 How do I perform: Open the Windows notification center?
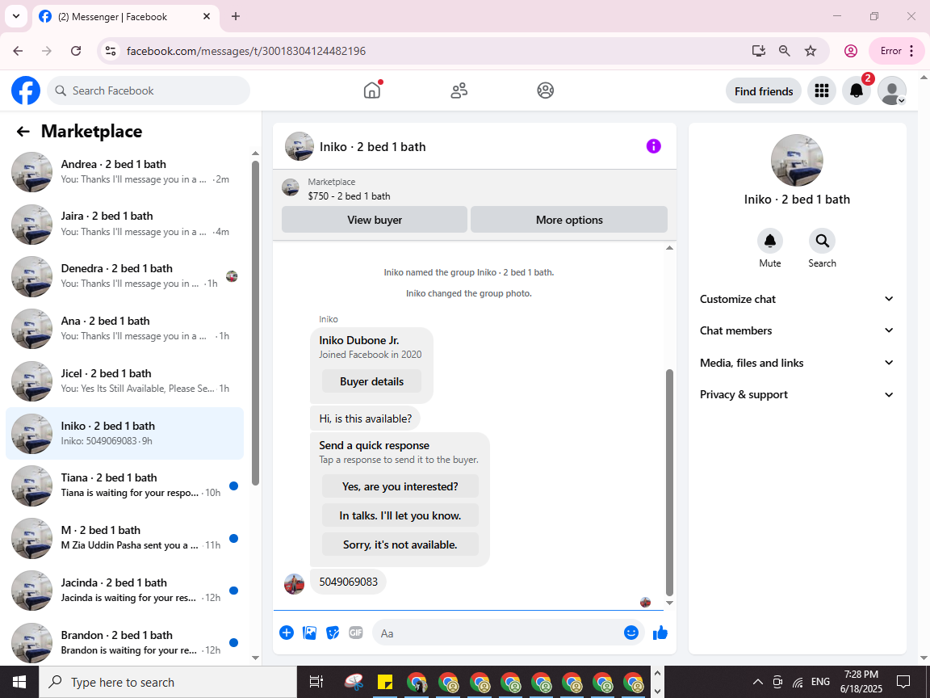pos(903,681)
